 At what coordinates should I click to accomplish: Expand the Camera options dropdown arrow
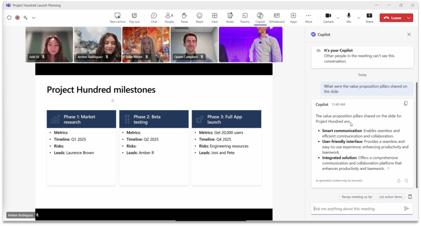(x=338, y=18)
